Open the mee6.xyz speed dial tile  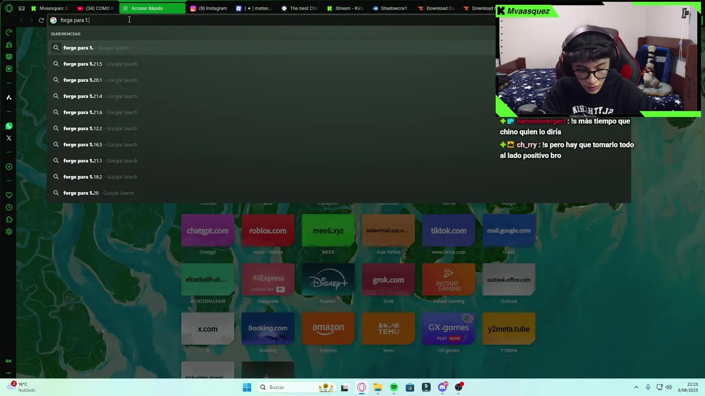point(328,230)
